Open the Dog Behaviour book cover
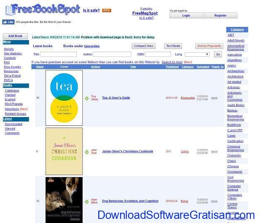This screenshot has width=259, height=223. pos(64,200)
